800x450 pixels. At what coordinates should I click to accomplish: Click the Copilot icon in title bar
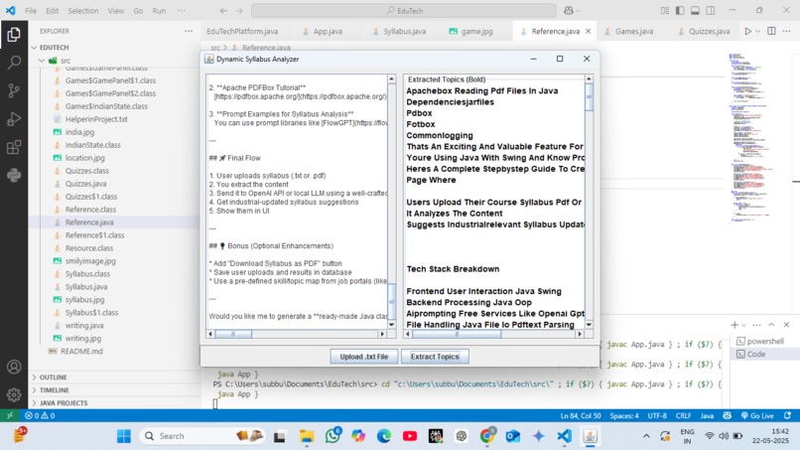[569, 11]
